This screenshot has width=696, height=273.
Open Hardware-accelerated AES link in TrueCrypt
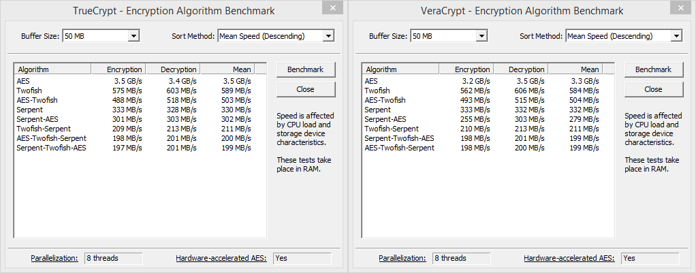coord(221,258)
